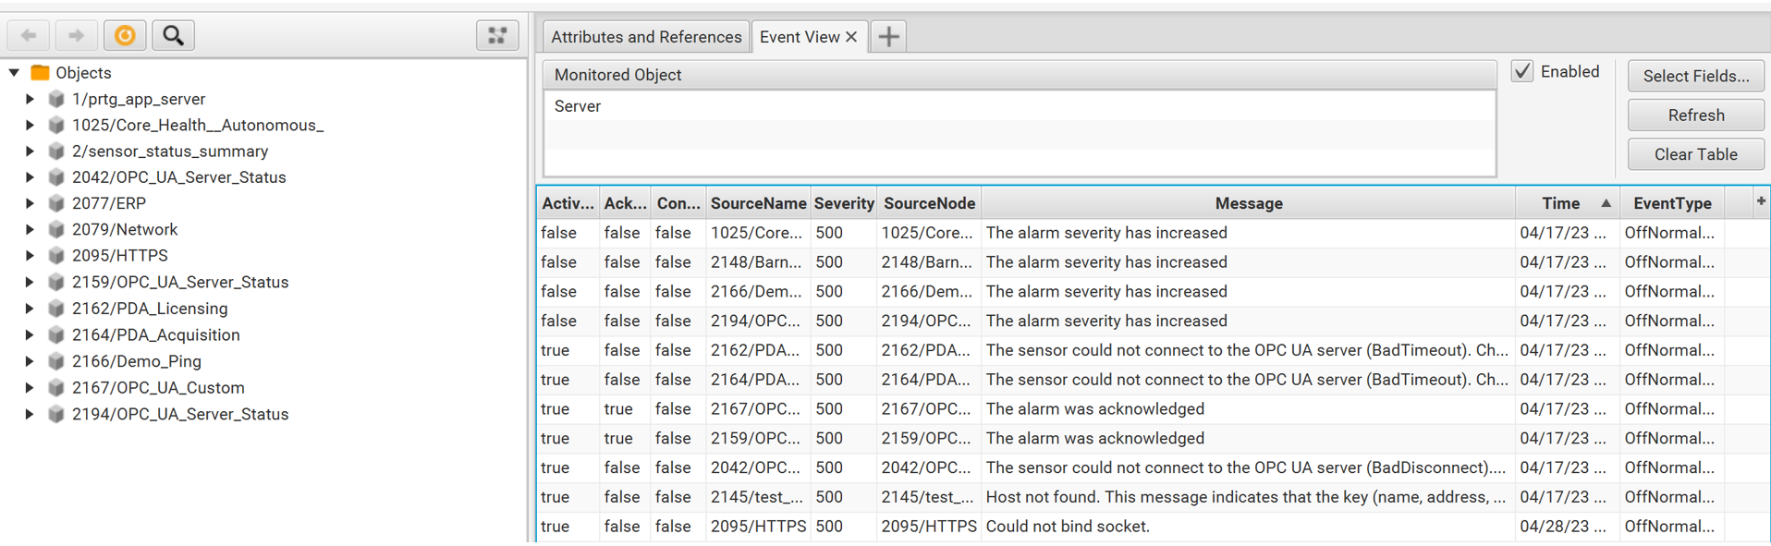Expand the 2162/PDA_Licensing node

coord(30,309)
